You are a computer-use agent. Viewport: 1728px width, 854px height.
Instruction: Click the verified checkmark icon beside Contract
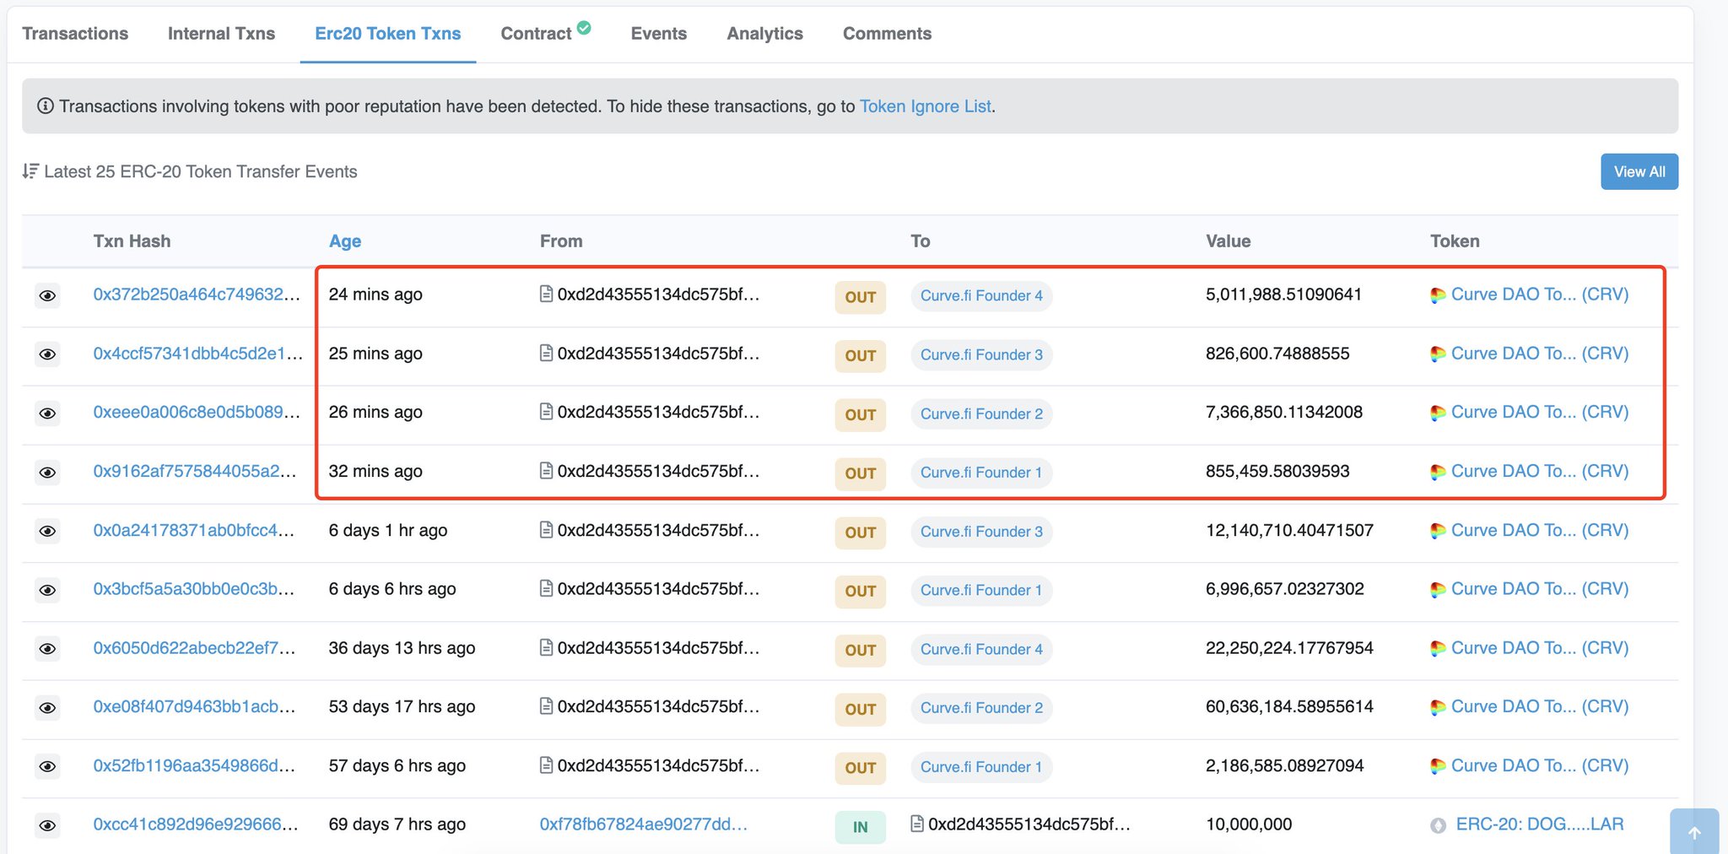pyautogui.click(x=584, y=28)
